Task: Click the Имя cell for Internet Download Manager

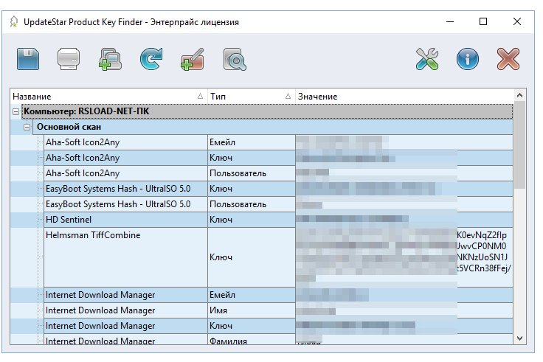Action: pyautogui.click(x=252, y=310)
